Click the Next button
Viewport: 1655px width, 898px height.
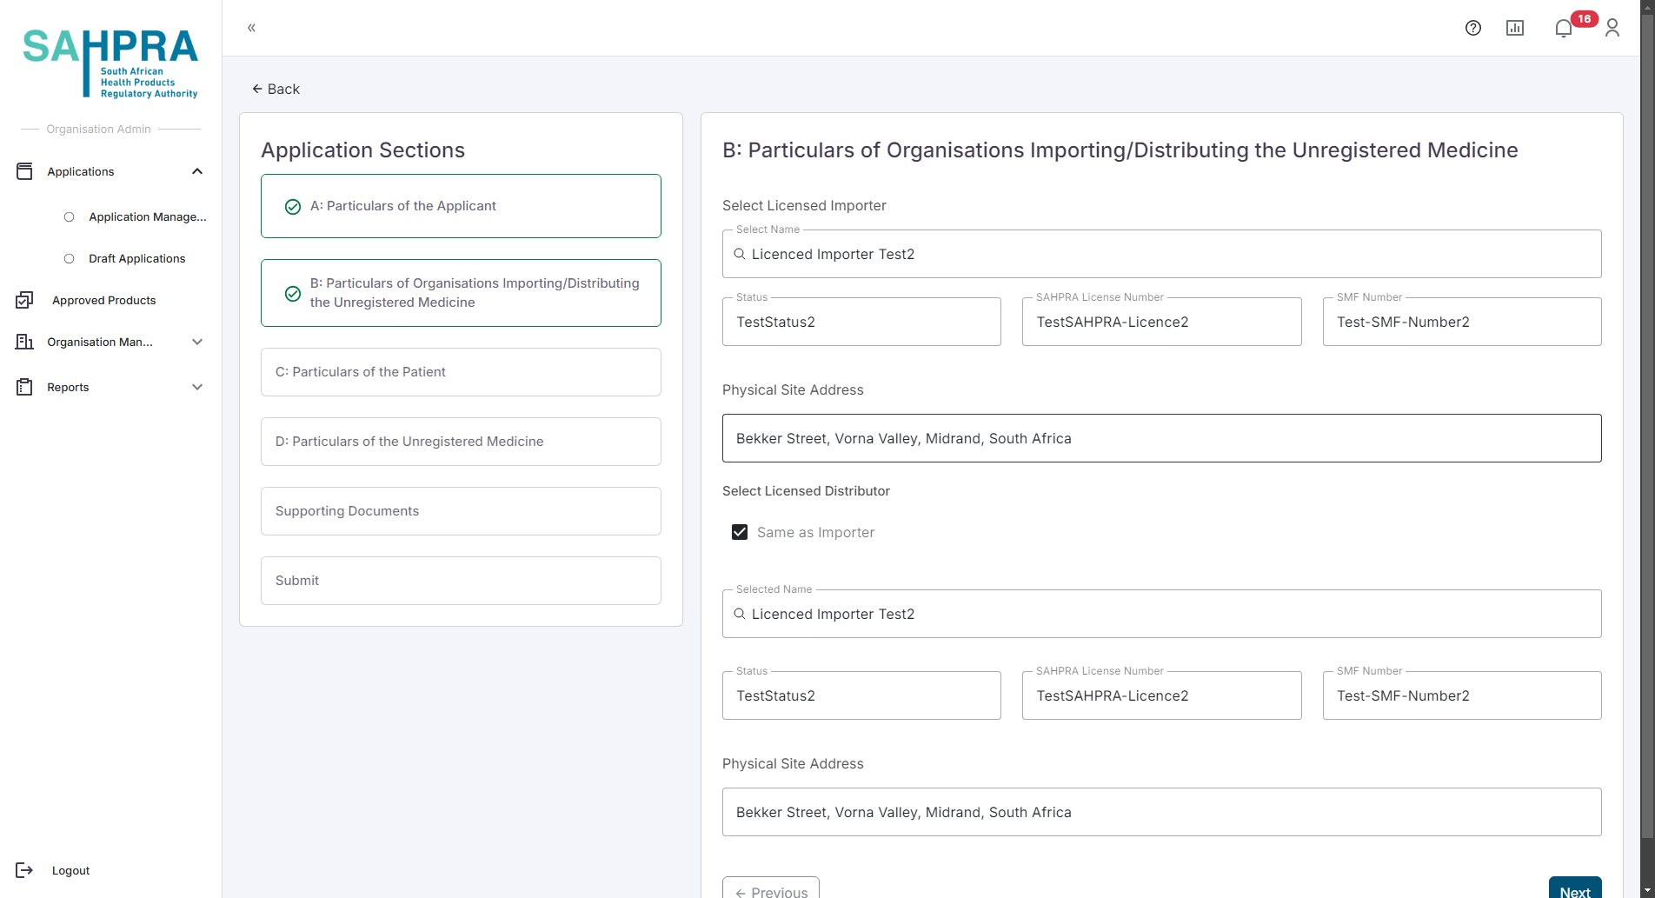point(1574,888)
